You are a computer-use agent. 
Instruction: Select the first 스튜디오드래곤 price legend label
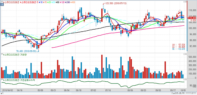click(x=12, y=2)
